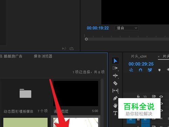Hide track V3 with eye icon
The image size is (169, 127).
161,96
